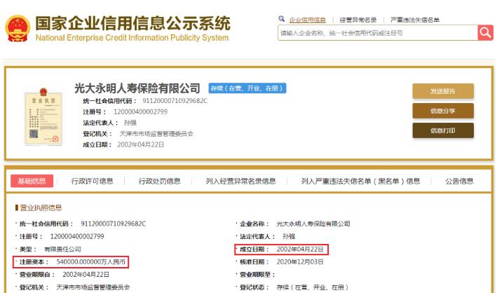Click the license section 注册号 value

(x=77, y=236)
